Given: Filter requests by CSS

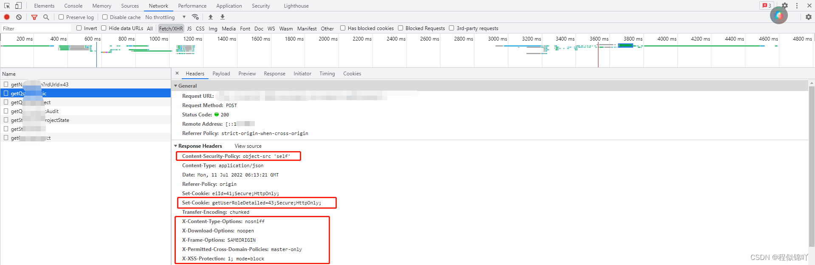Looking at the screenshot, I should click(200, 28).
